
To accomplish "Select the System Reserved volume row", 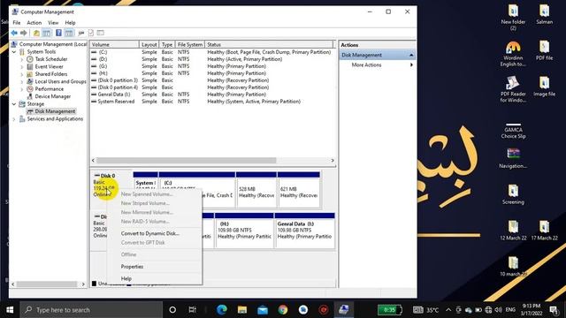I will coord(211,102).
